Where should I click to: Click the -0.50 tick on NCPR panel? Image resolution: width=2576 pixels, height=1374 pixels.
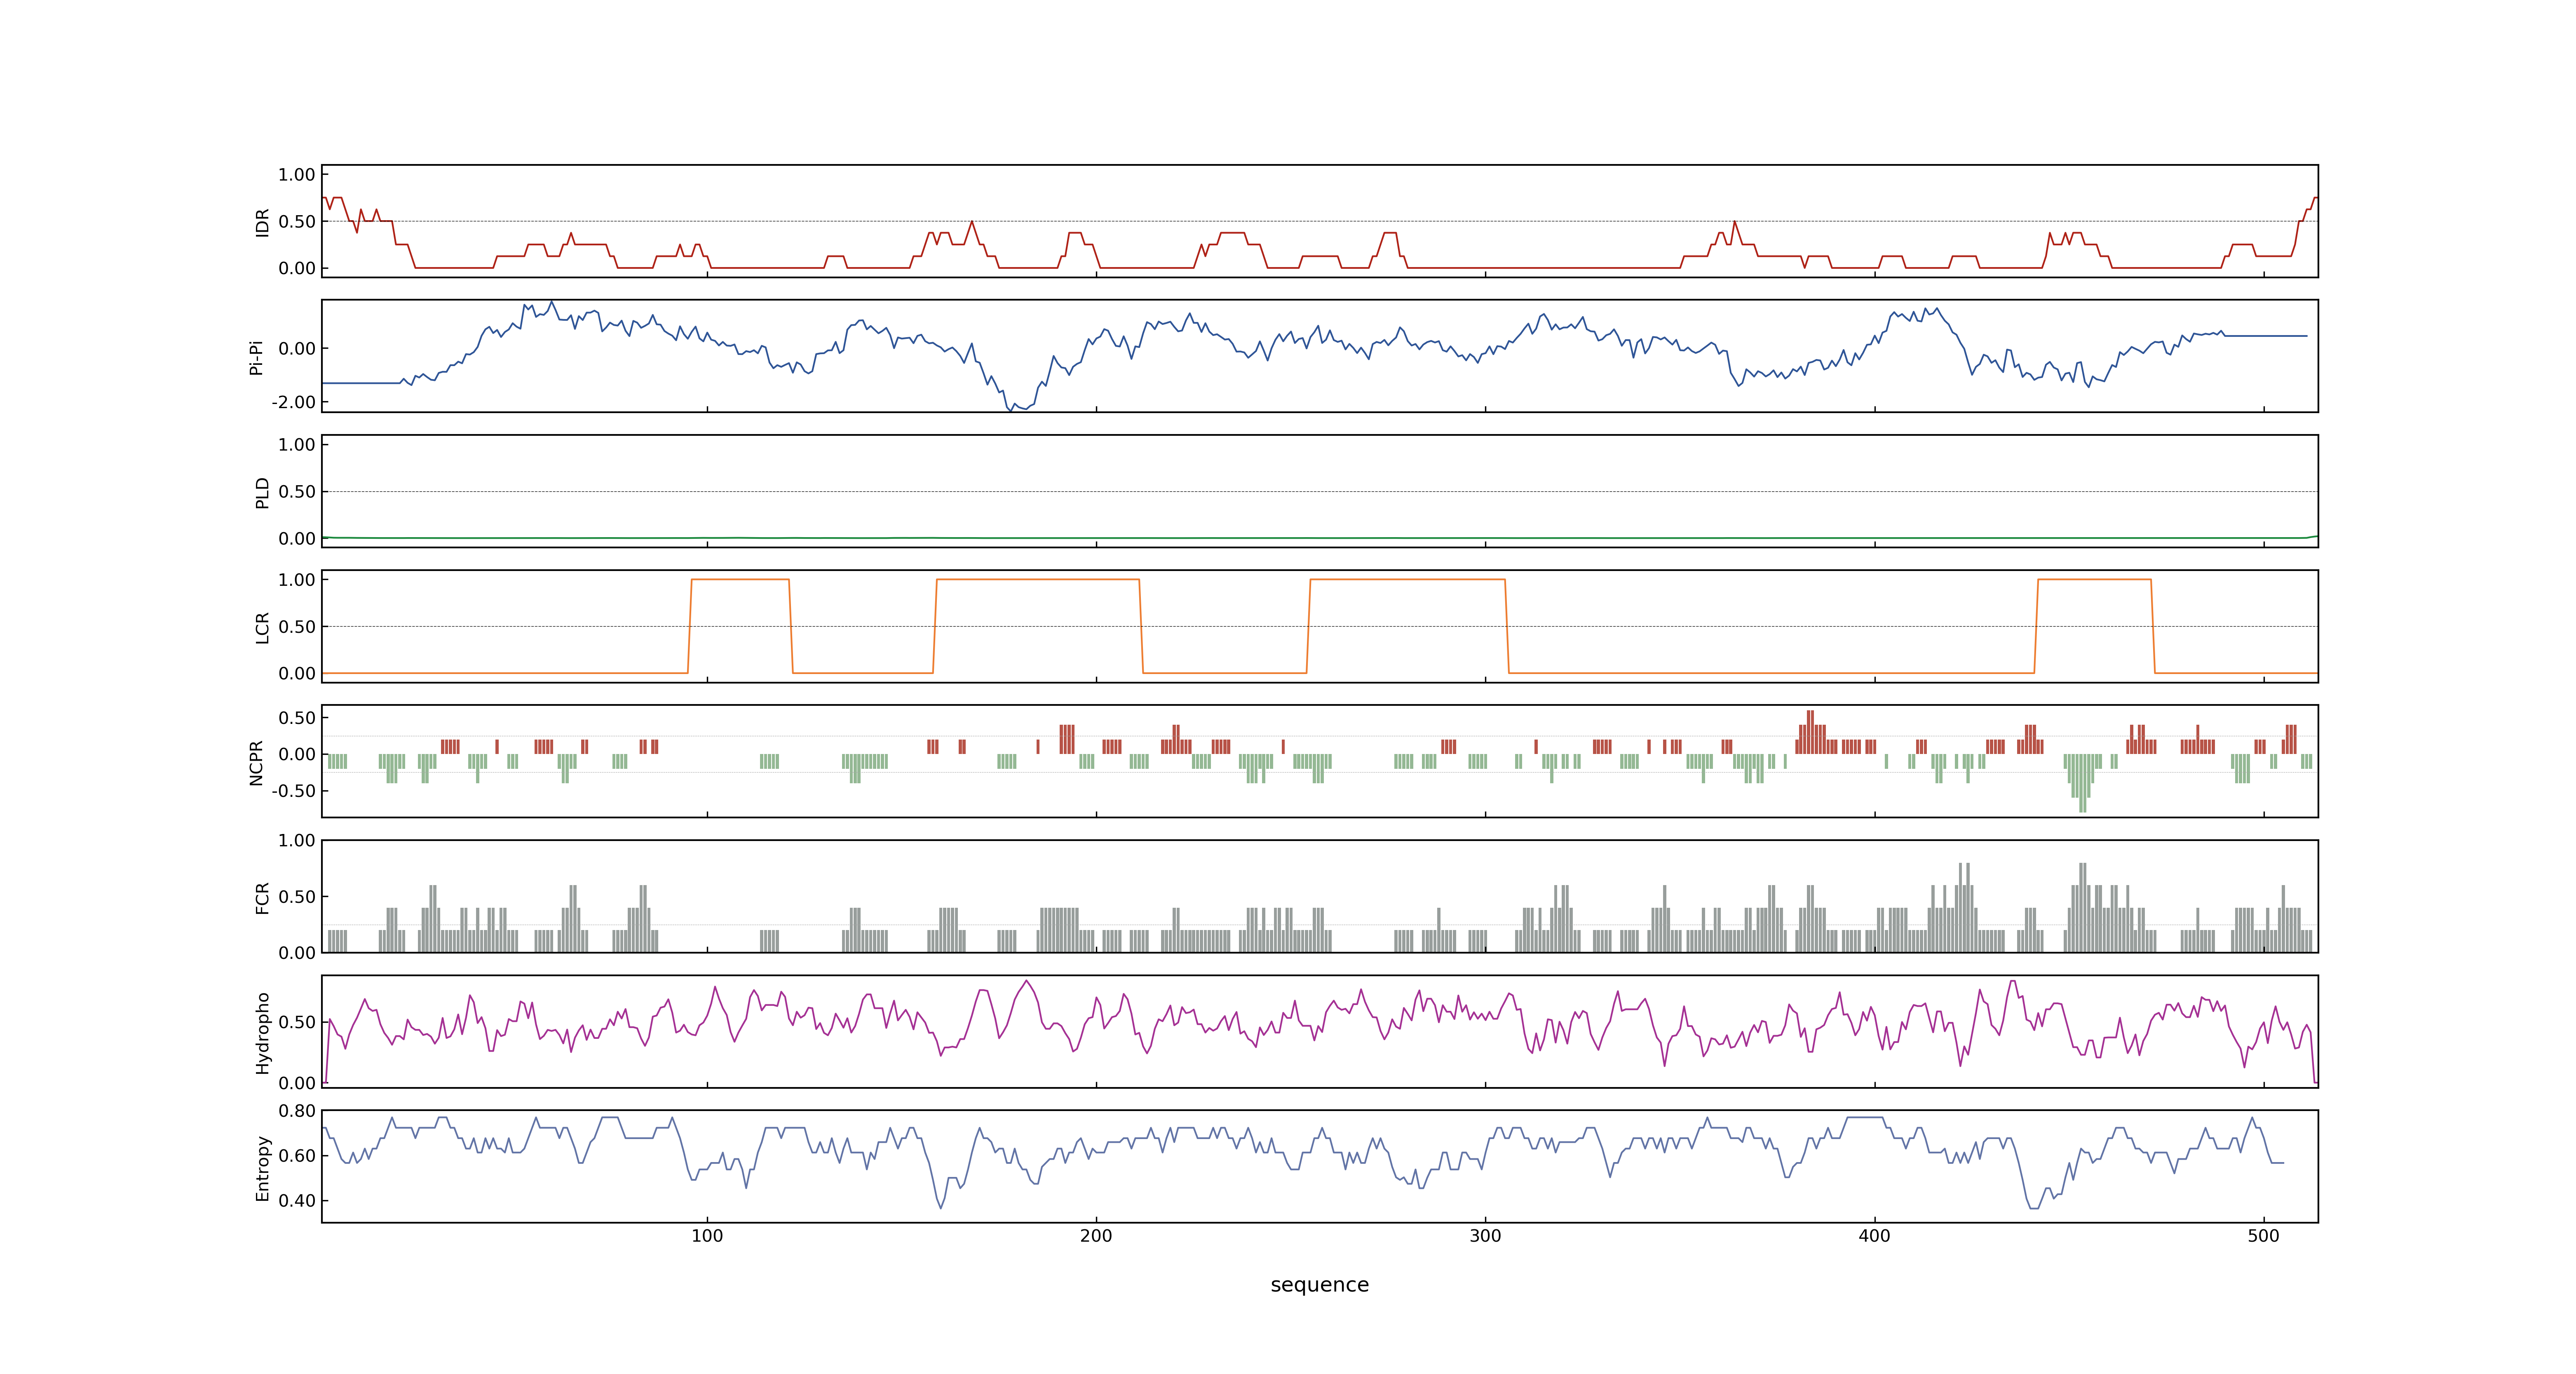point(293,791)
